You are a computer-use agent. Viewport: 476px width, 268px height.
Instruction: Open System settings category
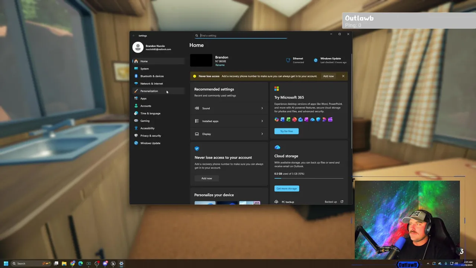pos(158,68)
